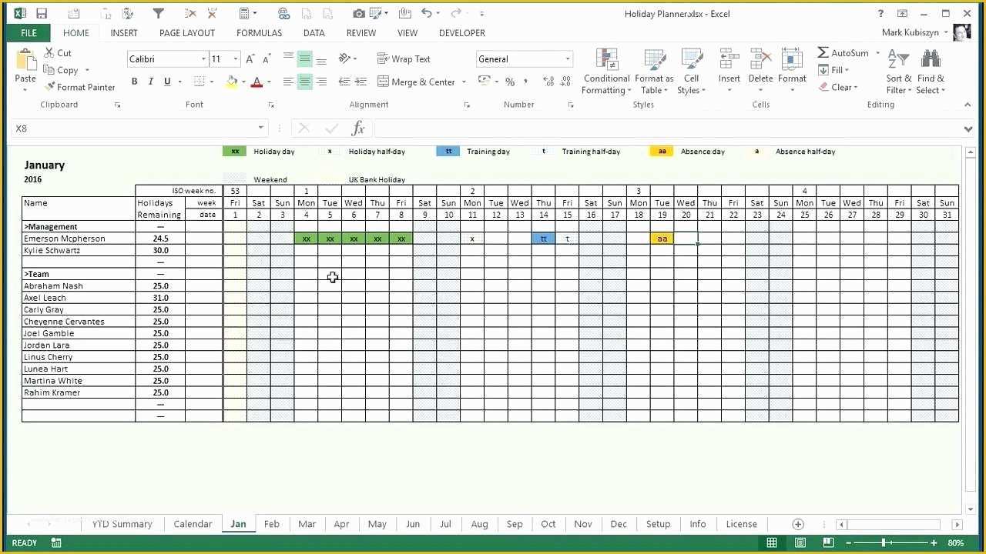Click the Filter funnel icon in quick access toolbar
The height and width of the screenshot is (554, 986).
pyautogui.click(x=158, y=13)
